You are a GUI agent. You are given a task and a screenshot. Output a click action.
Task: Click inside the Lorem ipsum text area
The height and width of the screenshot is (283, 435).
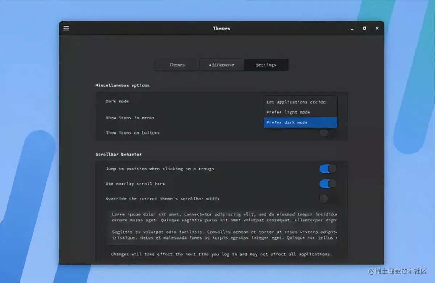[222, 226]
